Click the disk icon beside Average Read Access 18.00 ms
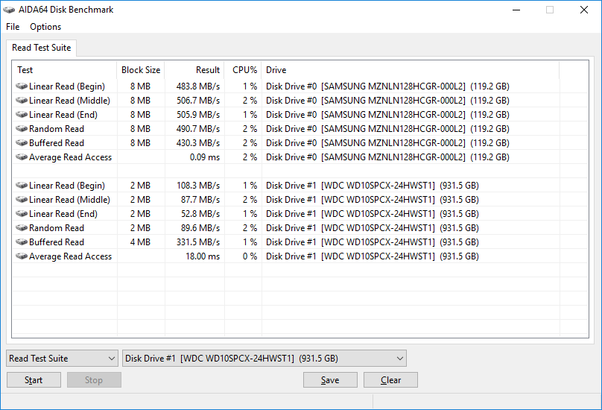The image size is (602, 410). (x=22, y=256)
